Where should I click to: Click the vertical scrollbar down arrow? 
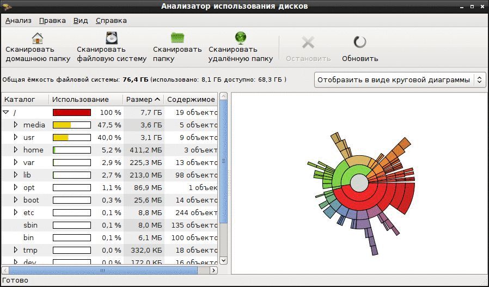point(223,260)
